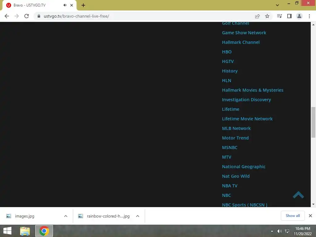The image size is (316, 237).
Task: Visit the NBC link
Action: 226,195
